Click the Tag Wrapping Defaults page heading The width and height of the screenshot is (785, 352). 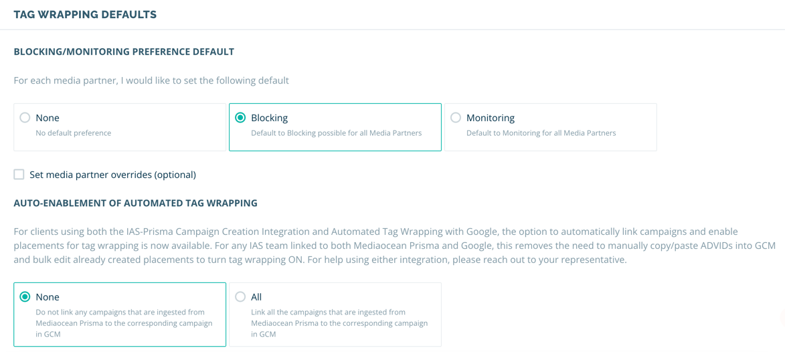click(85, 15)
